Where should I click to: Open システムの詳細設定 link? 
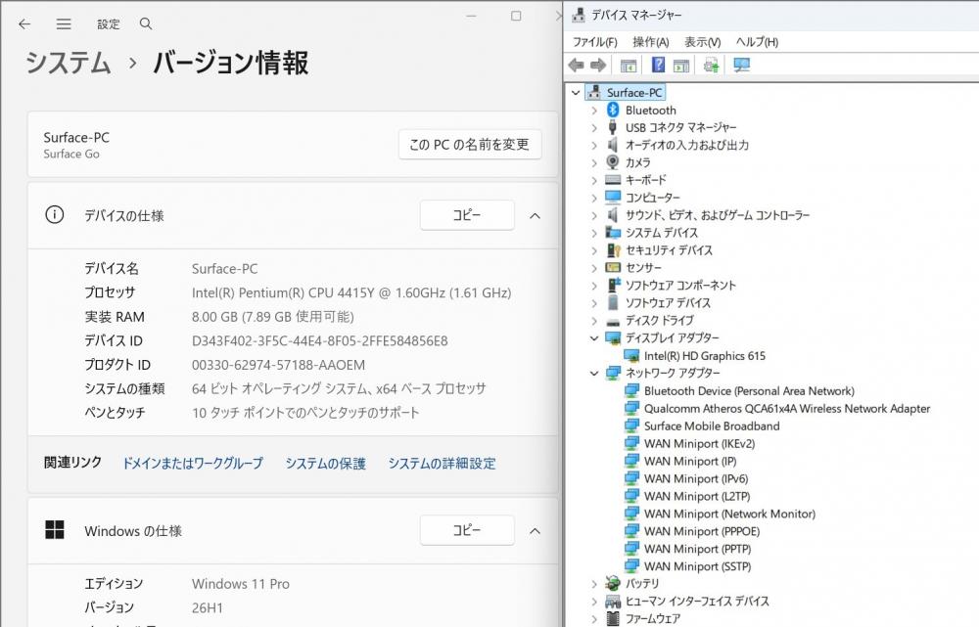[x=443, y=464]
